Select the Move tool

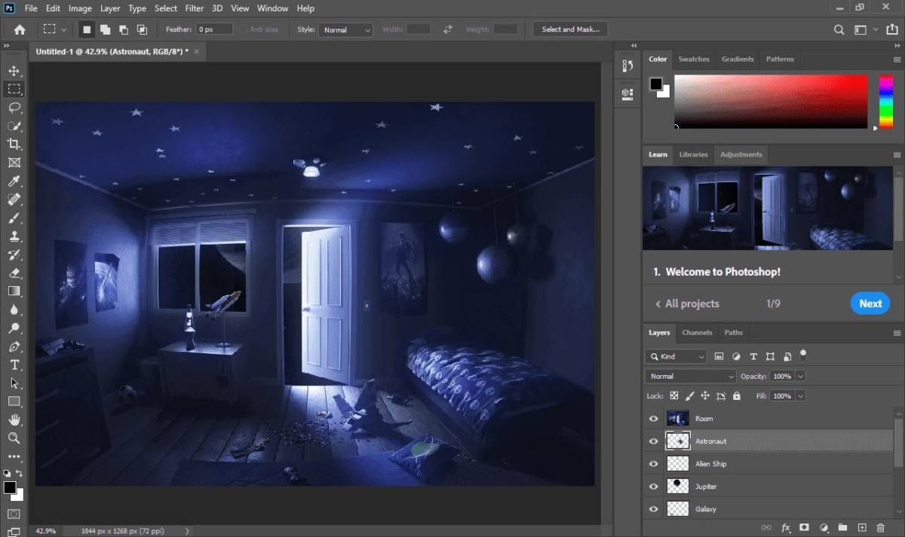click(14, 71)
